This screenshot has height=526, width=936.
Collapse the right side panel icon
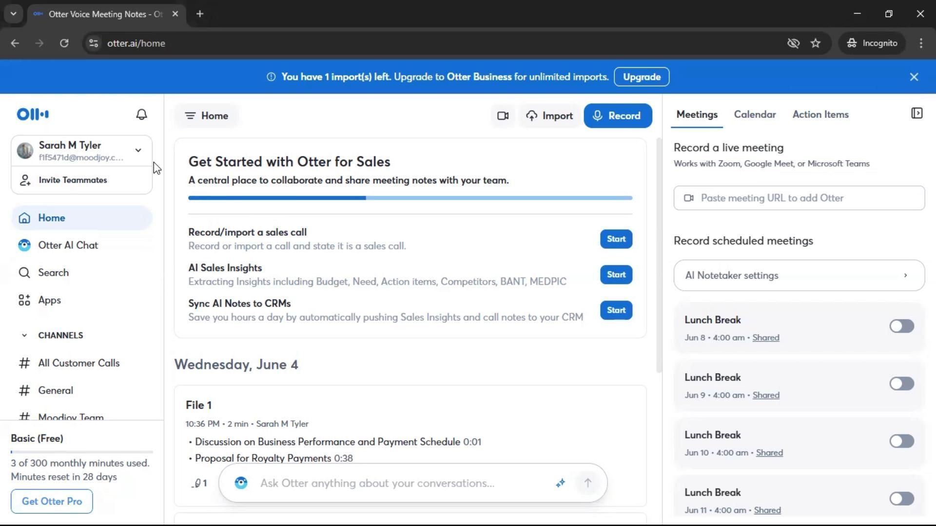(x=916, y=113)
